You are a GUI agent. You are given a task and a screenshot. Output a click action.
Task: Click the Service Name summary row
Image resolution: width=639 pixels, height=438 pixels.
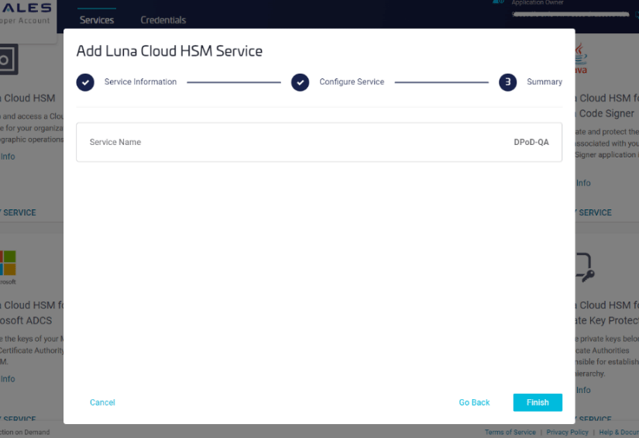(x=318, y=143)
